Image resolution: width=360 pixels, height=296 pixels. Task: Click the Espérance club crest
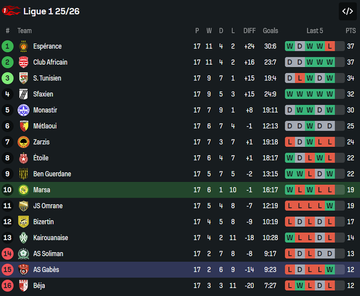(x=23, y=46)
